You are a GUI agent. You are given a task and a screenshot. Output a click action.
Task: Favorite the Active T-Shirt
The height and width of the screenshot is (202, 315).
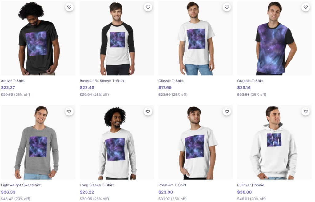69,7
